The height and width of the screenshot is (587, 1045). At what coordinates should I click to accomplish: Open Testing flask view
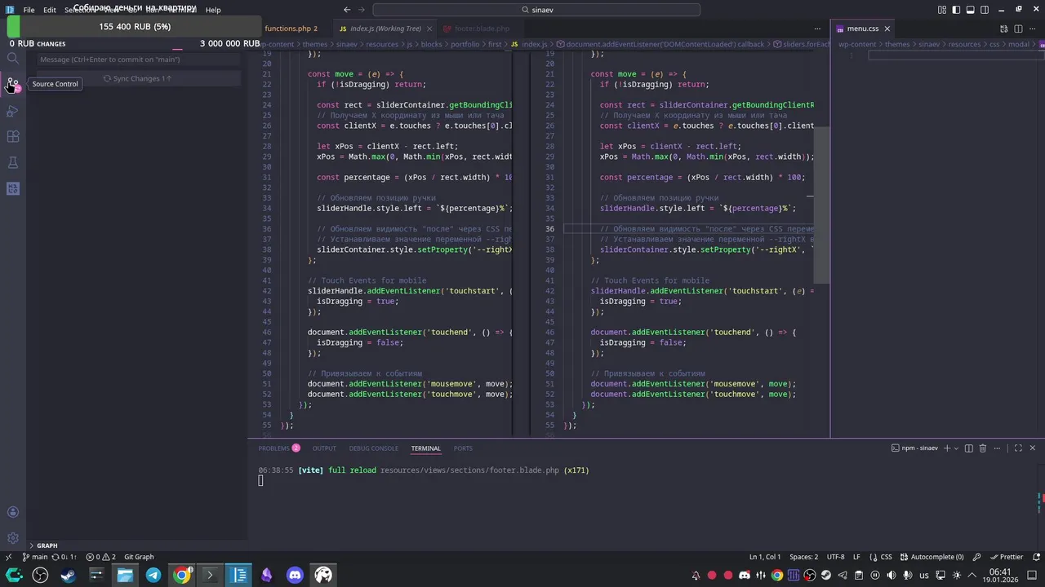pyautogui.click(x=12, y=162)
